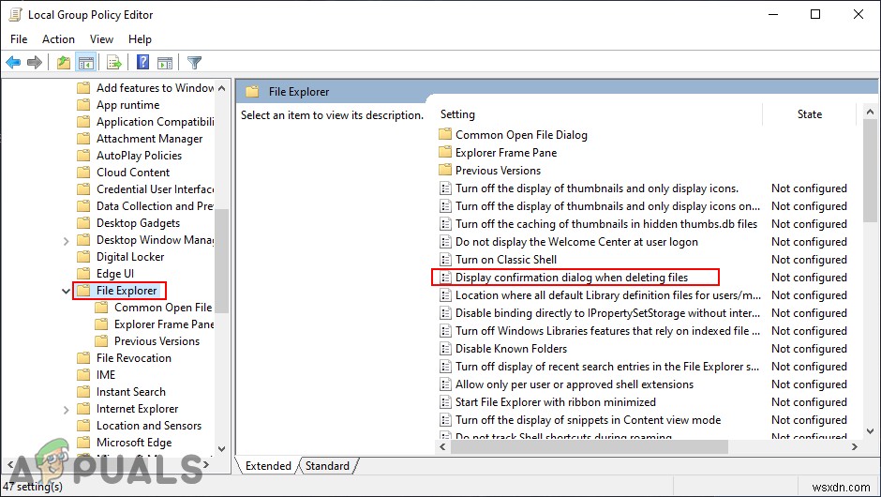The height and width of the screenshot is (497, 881).
Task: Select Desktop Gadgets in the tree
Action: pos(138,223)
